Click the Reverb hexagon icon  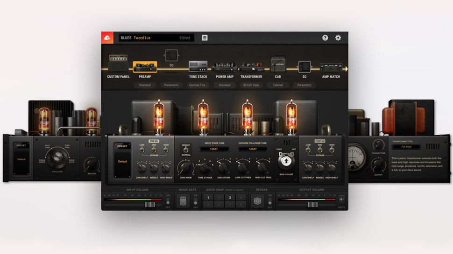point(257,201)
